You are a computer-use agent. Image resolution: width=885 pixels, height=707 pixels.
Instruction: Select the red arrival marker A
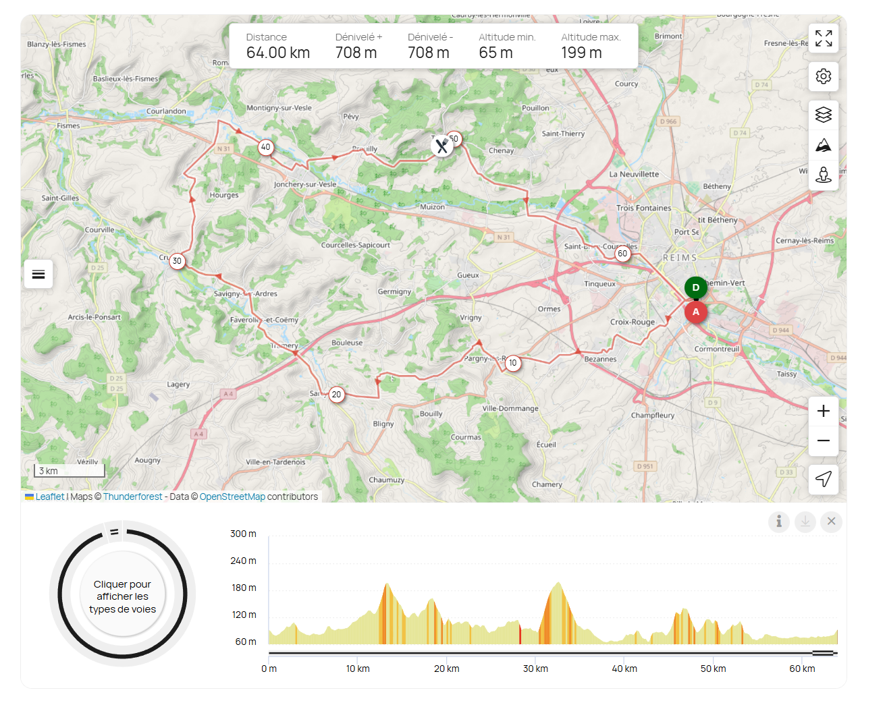click(695, 312)
